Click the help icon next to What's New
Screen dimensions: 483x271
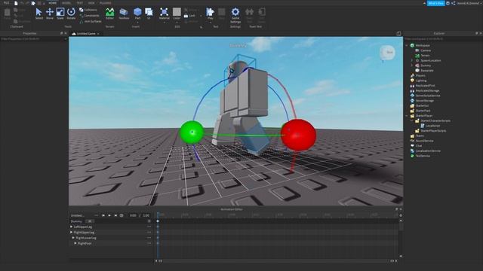[448, 3]
